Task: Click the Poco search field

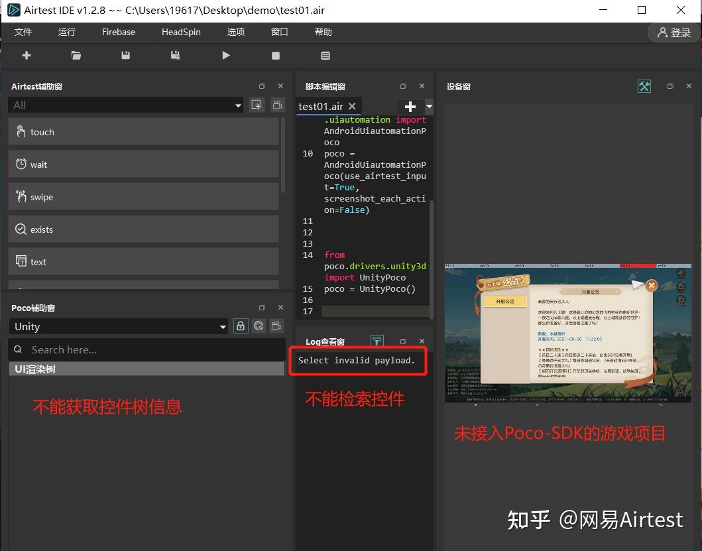Action: (99, 349)
